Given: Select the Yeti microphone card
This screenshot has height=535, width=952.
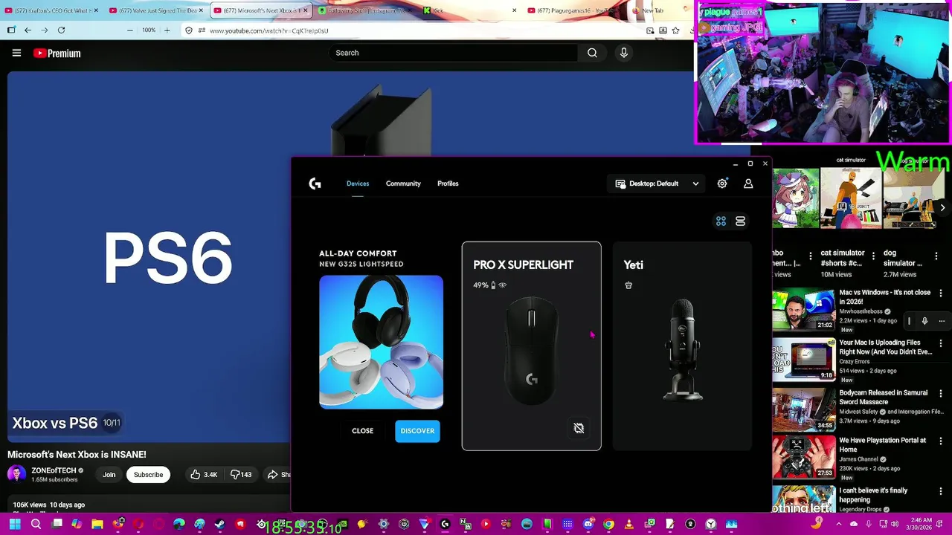Looking at the screenshot, I should (682, 346).
